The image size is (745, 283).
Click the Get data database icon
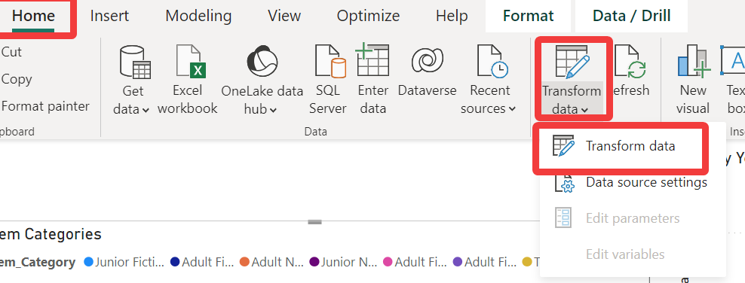tap(135, 62)
